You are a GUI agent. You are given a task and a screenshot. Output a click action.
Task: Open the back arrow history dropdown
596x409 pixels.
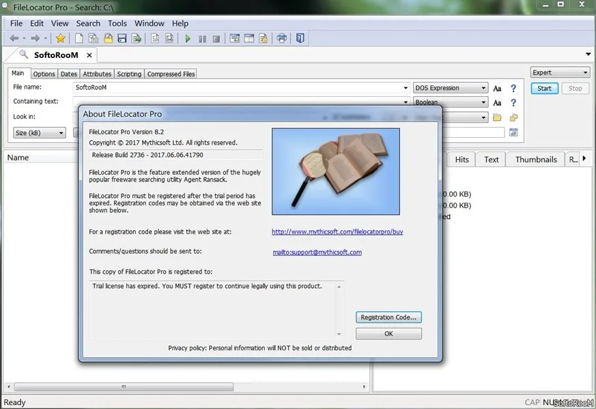click(x=24, y=38)
